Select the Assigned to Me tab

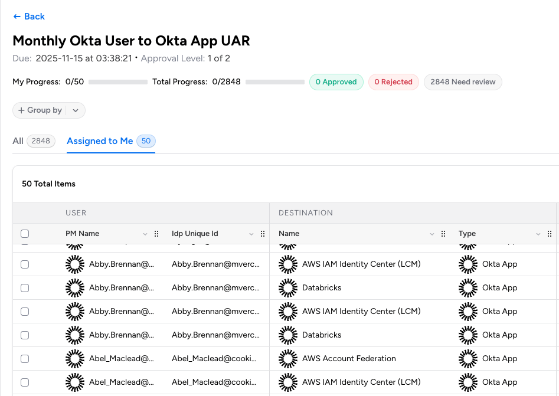[x=100, y=141]
